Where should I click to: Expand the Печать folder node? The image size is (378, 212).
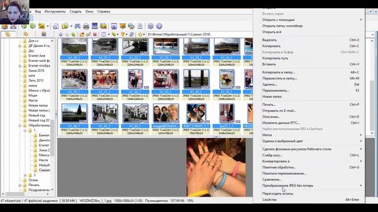click(19, 185)
